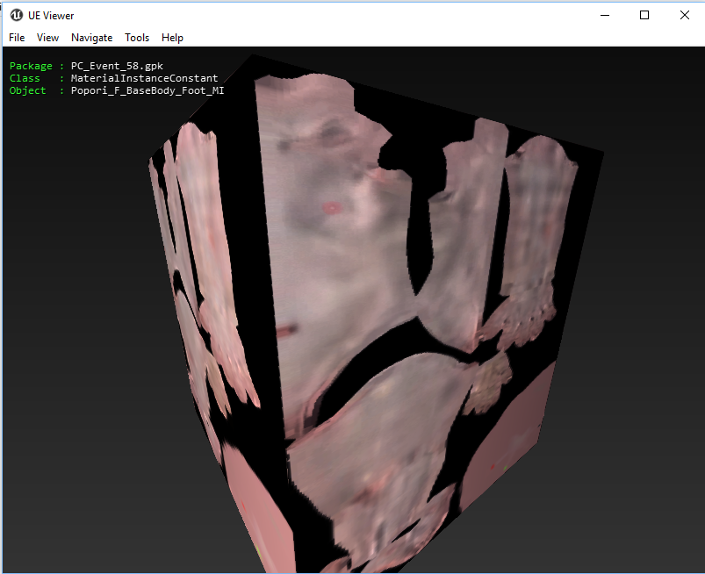Viewport: 705px width, 574px height.
Task: Maximize the UE Viewer window
Action: coord(644,15)
